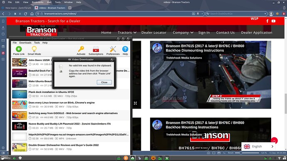Open the red Vivaldi panel in sidebar

(3, 53)
